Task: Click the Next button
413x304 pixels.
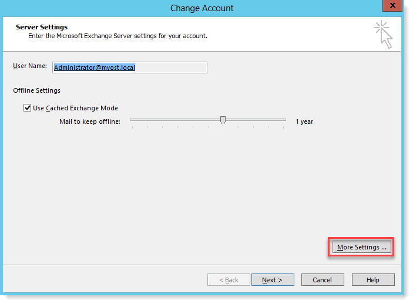Action: tap(273, 280)
